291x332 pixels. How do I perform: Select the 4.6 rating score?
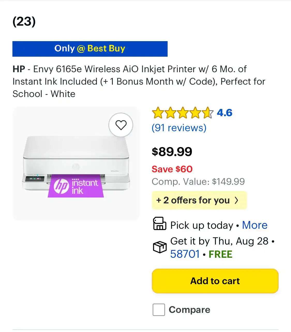pos(224,113)
